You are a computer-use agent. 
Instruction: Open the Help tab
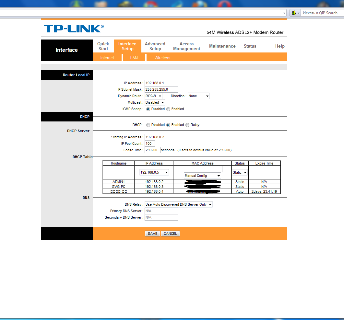pyautogui.click(x=280, y=46)
